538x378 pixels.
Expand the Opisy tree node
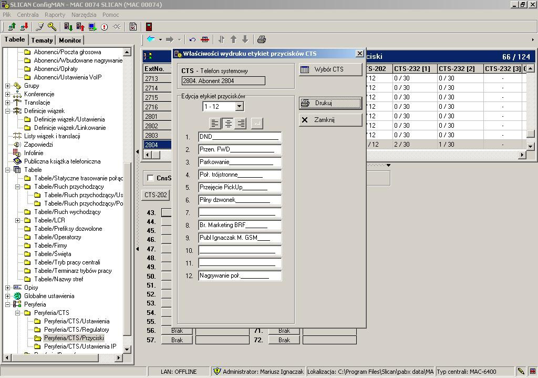(7, 288)
